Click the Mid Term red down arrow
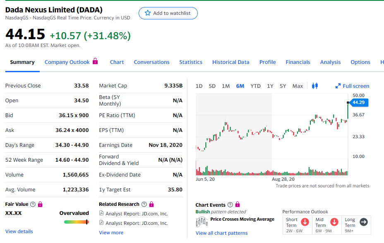 [334, 222]
